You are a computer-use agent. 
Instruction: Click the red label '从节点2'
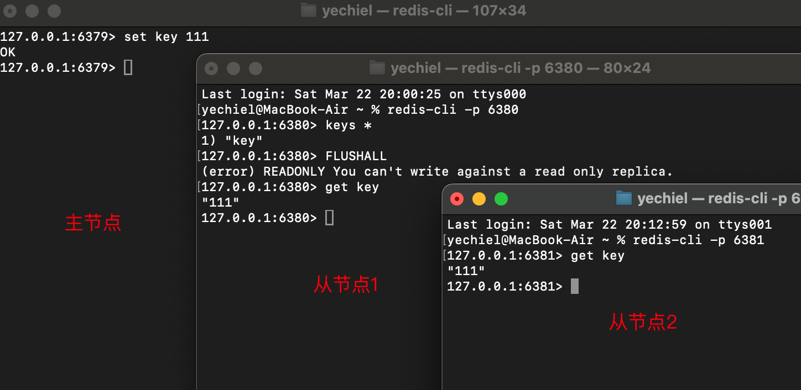(643, 322)
